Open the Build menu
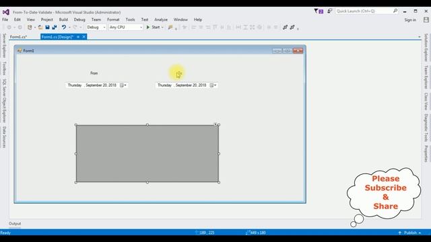This screenshot has height=242, width=431. coord(63,19)
